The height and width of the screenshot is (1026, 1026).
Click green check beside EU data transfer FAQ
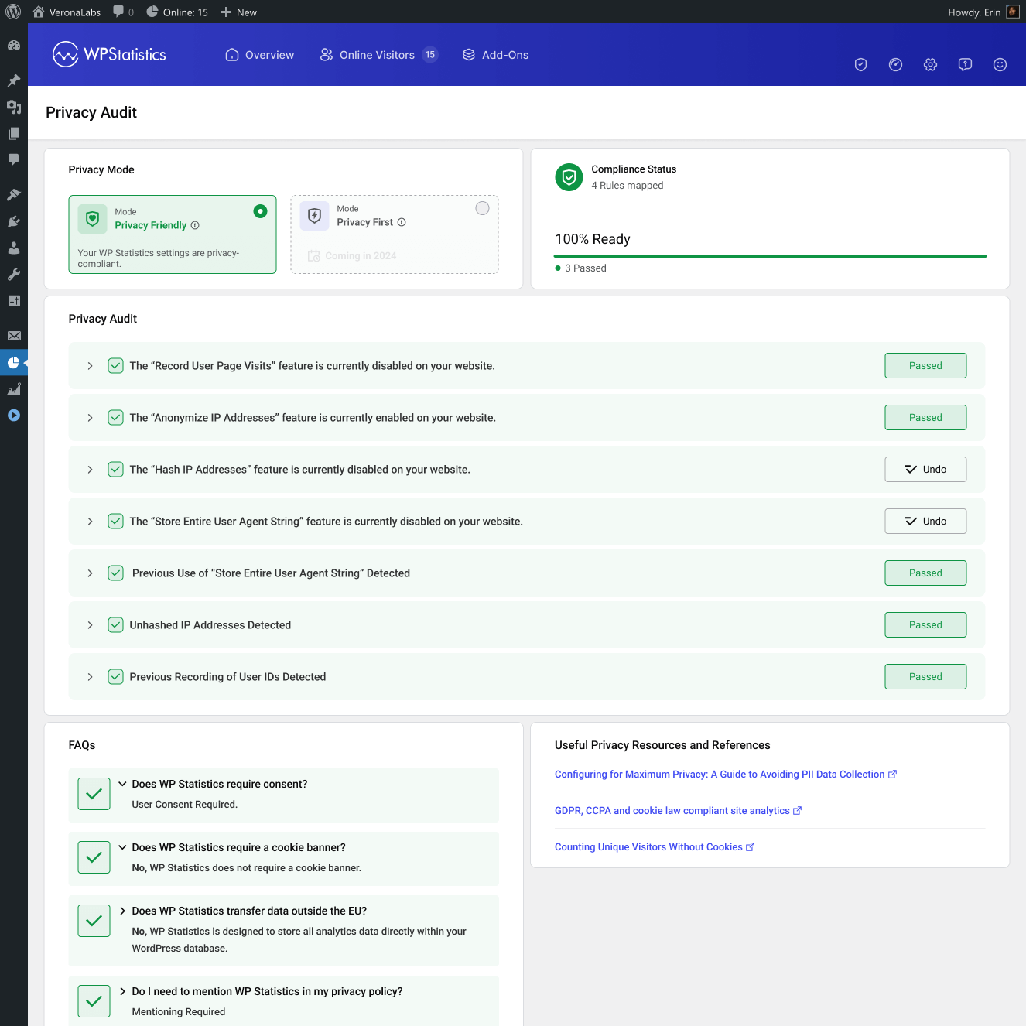click(x=94, y=921)
